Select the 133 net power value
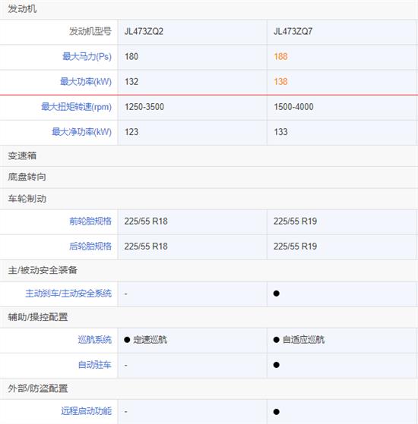Screen dimensions: 418x424 [280, 132]
